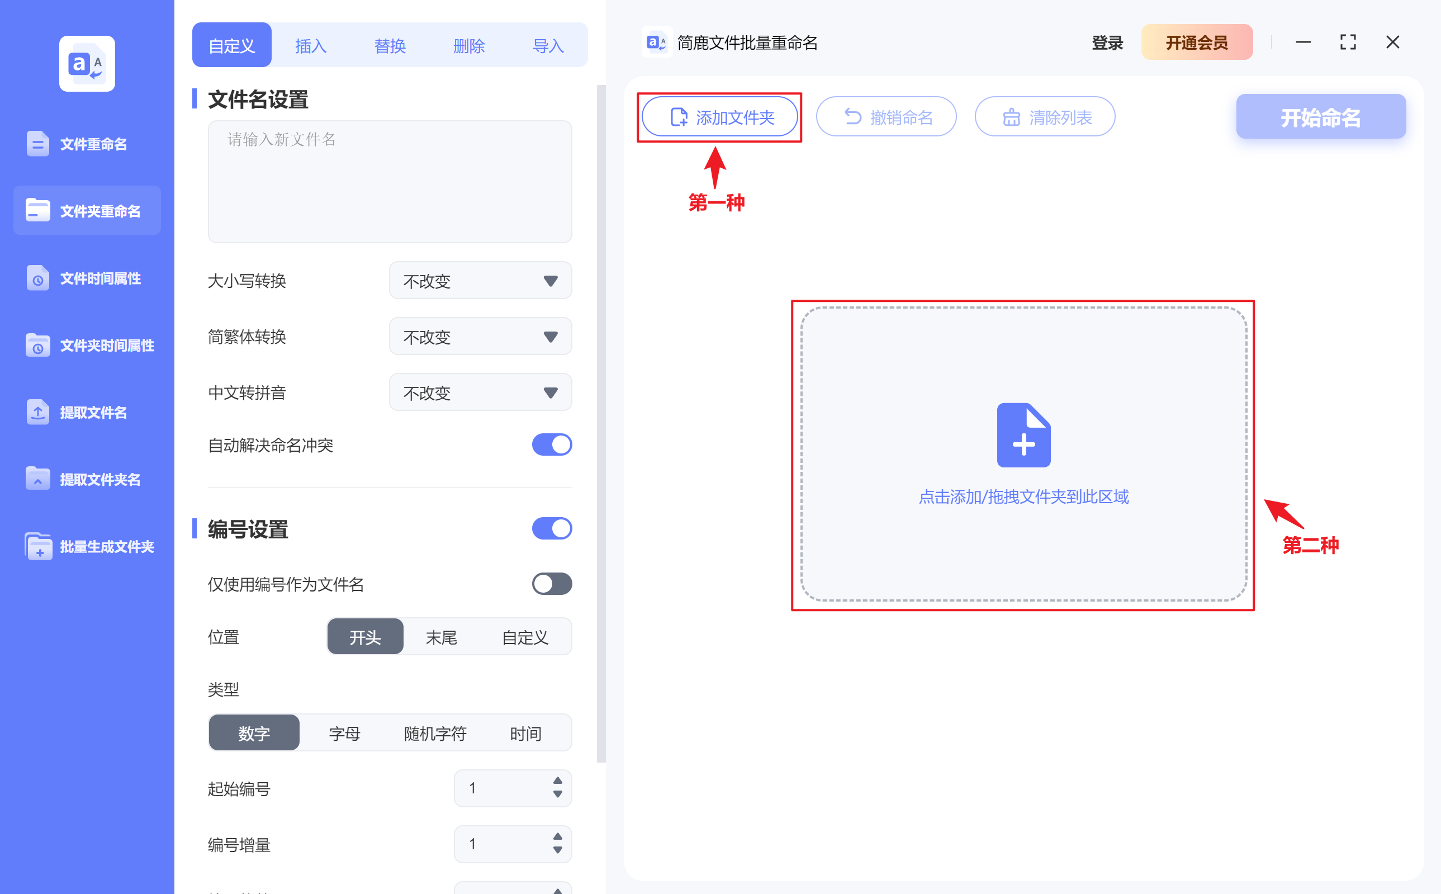1441x894 pixels.
Task: Open the 大小写转换 dropdown
Action: click(x=480, y=280)
